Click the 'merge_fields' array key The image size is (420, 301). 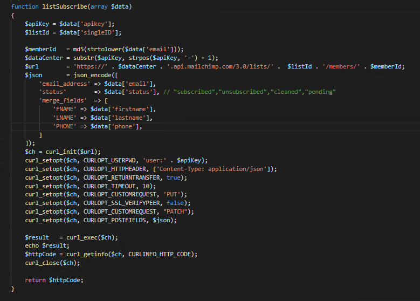(63, 101)
